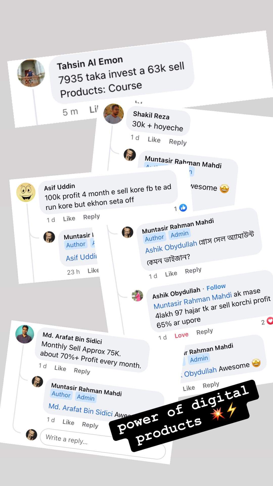Open Asif Uddin's smiley avatar
The width and height of the screenshot is (273, 486).
26,192
